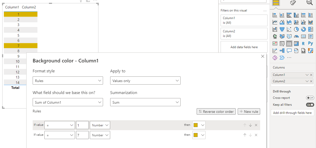Screen dimensions: 316x148
Task: Select the Funnel chart visual
Action: pyautogui.click(x=282, y=29)
